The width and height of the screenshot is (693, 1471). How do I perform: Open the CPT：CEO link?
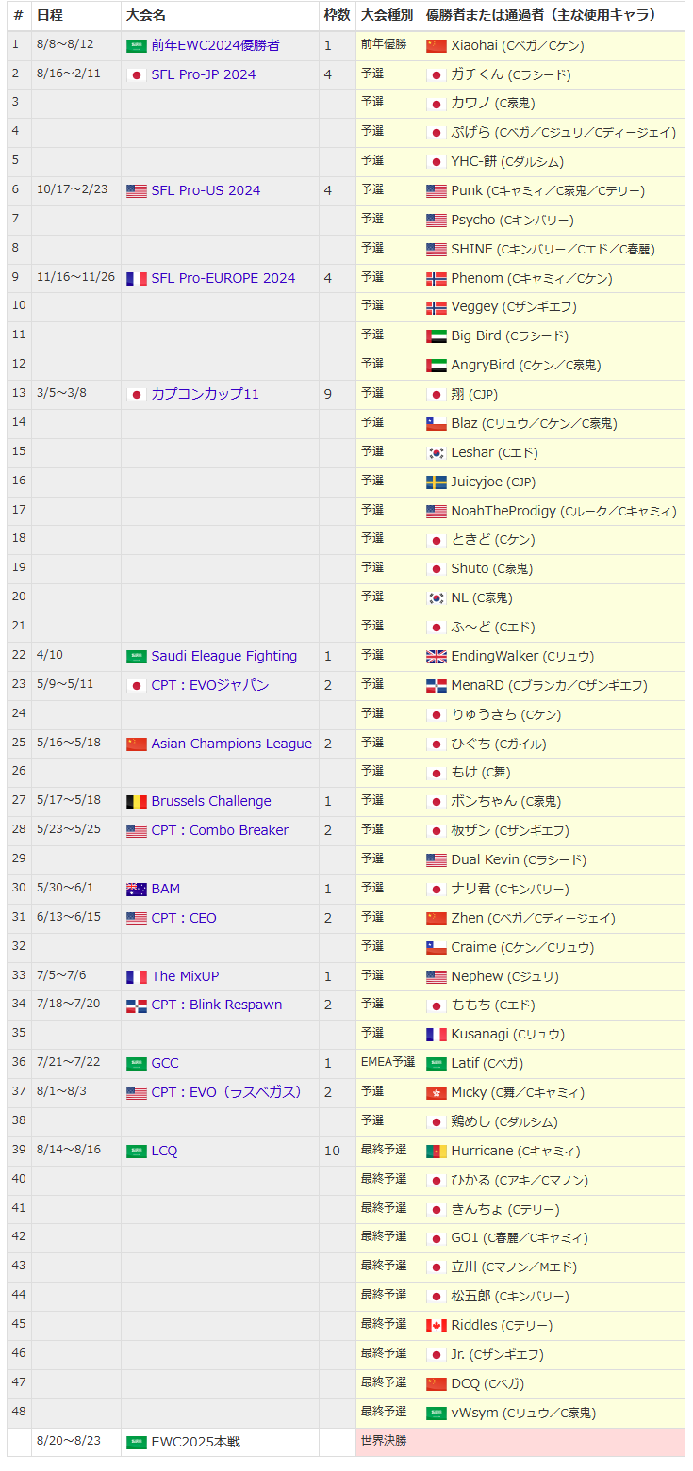[184, 918]
